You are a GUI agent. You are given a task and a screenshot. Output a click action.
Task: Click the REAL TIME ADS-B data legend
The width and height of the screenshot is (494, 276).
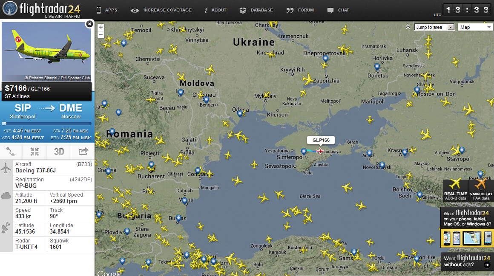click(456, 190)
